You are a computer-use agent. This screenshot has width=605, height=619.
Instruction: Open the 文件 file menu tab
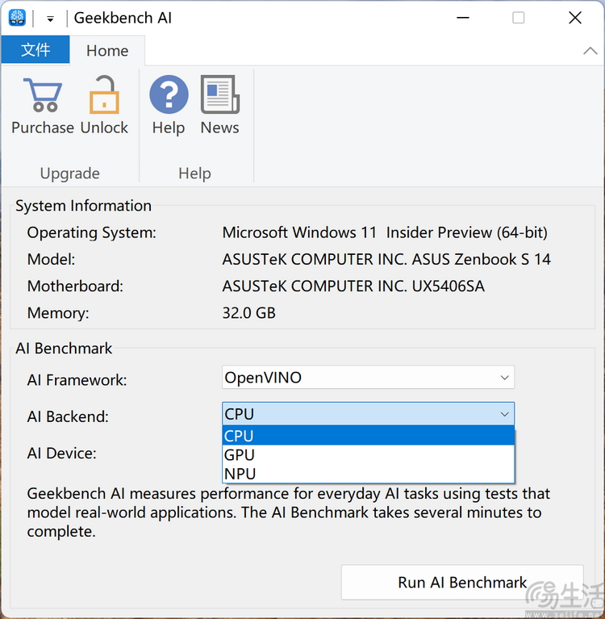click(x=35, y=50)
